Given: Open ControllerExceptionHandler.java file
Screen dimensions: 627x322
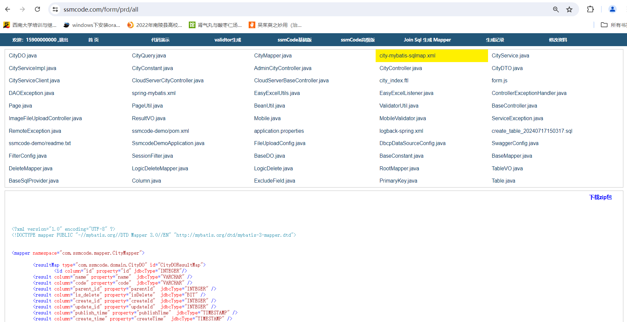Looking at the screenshot, I should pyautogui.click(x=529, y=93).
